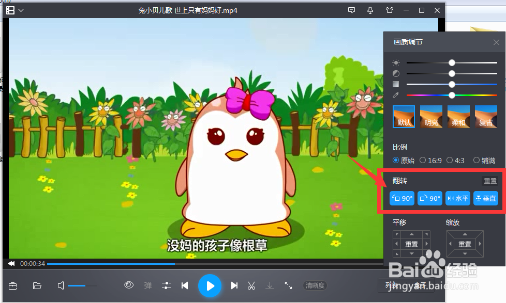Open the 列表 playlist button
The image size is (506, 303).
pyautogui.click(x=392, y=285)
